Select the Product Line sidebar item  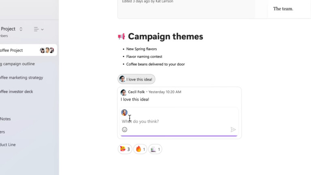pos(8,145)
